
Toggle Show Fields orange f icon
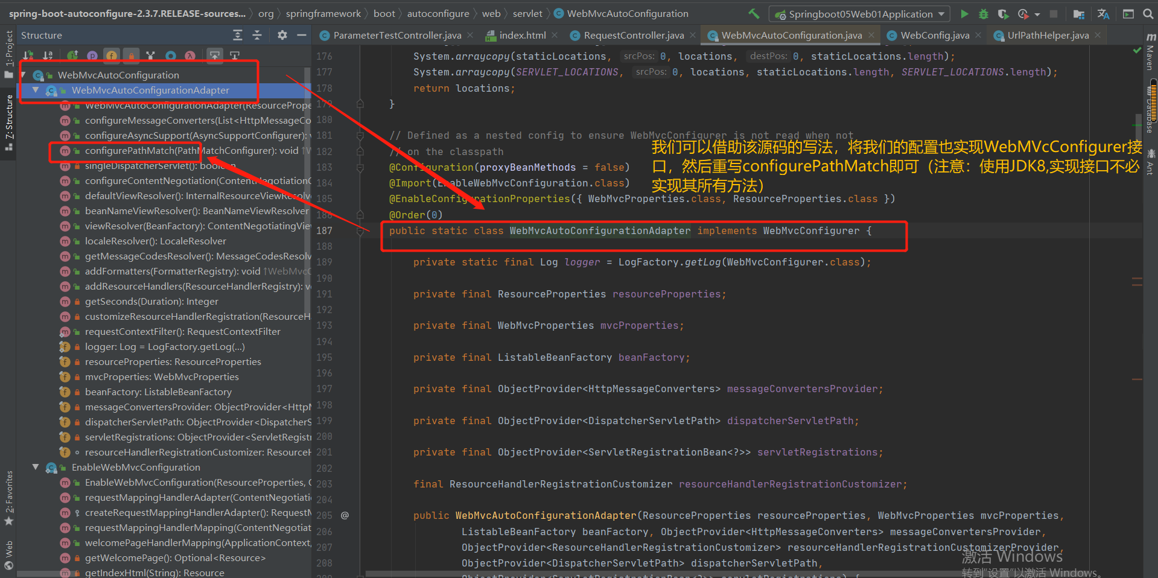[x=112, y=56]
